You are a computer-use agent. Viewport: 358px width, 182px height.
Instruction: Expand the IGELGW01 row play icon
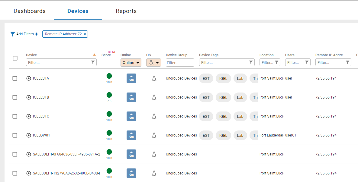click(x=28, y=135)
